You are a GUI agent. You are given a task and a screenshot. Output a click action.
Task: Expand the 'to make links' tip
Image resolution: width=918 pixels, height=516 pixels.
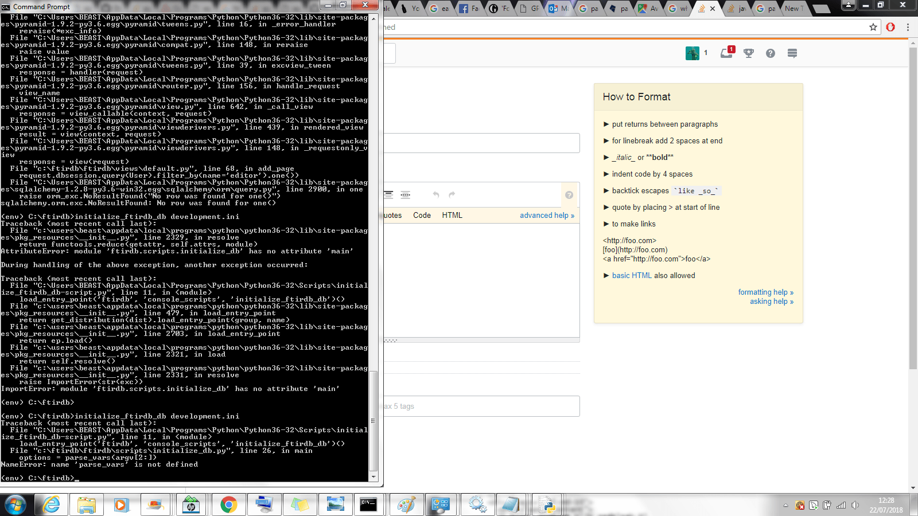[633, 224]
